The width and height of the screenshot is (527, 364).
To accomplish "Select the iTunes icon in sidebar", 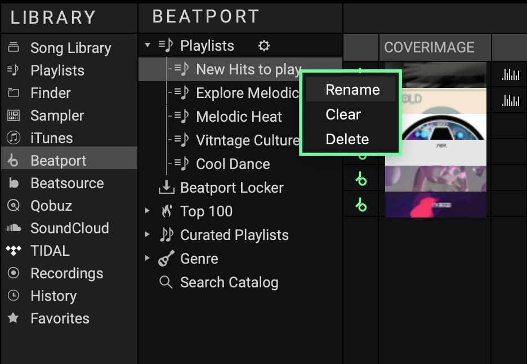I will point(13,138).
